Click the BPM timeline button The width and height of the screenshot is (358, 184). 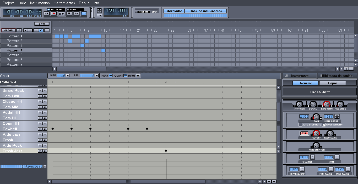(42, 24)
